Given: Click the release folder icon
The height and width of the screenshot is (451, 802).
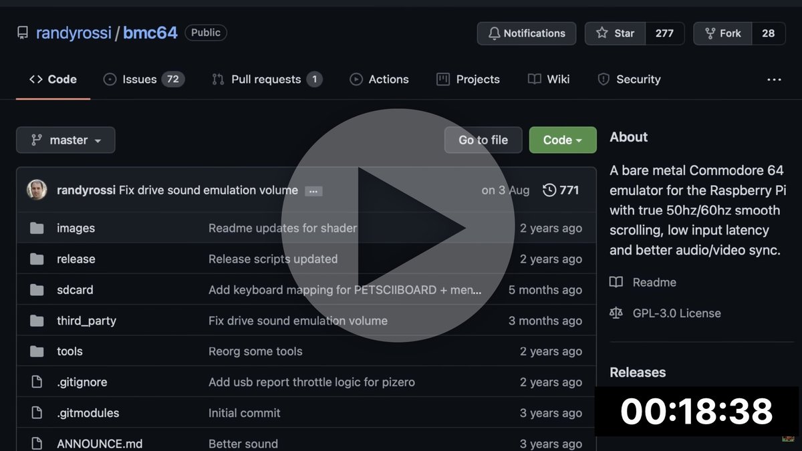Looking at the screenshot, I should click(x=37, y=259).
